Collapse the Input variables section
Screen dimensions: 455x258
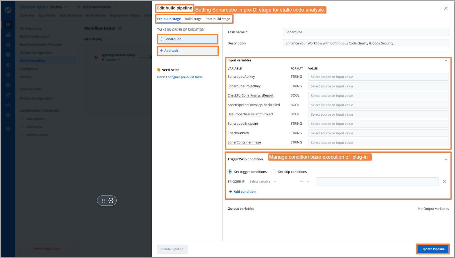click(446, 60)
